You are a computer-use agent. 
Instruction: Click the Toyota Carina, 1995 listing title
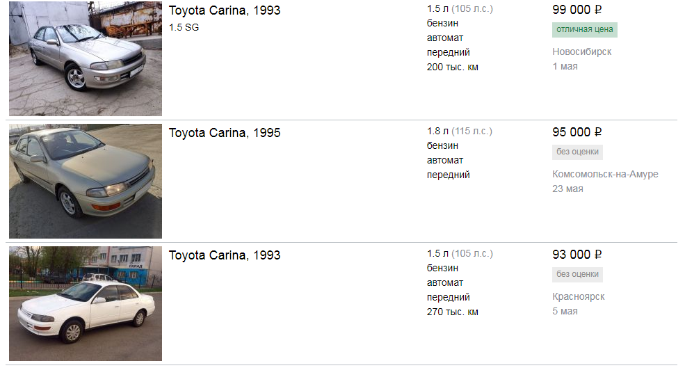click(x=225, y=133)
